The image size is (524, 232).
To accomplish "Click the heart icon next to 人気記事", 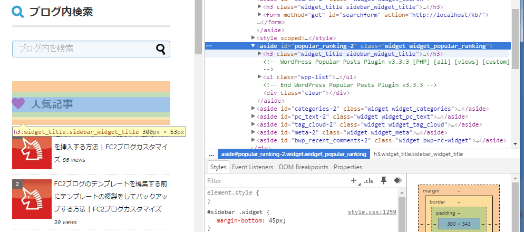I will tap(18, 104).
